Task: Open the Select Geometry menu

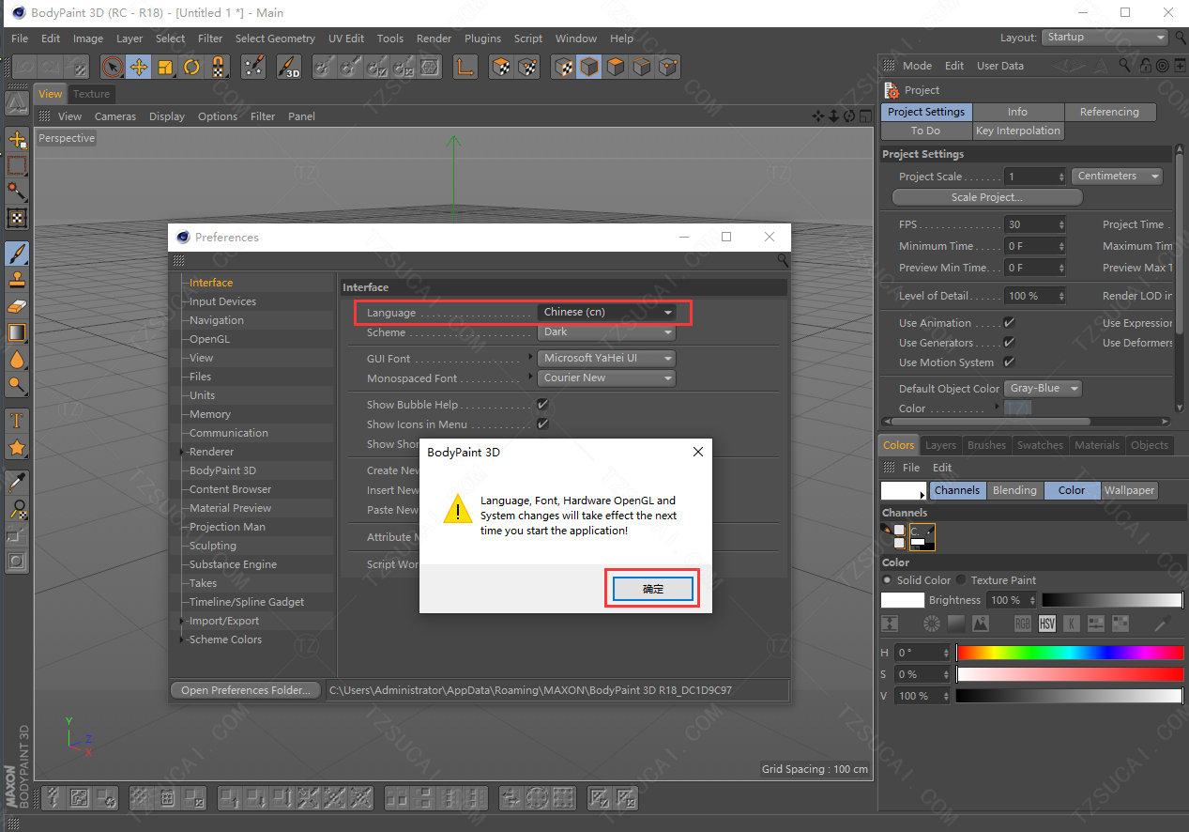Action: (275, 39)
